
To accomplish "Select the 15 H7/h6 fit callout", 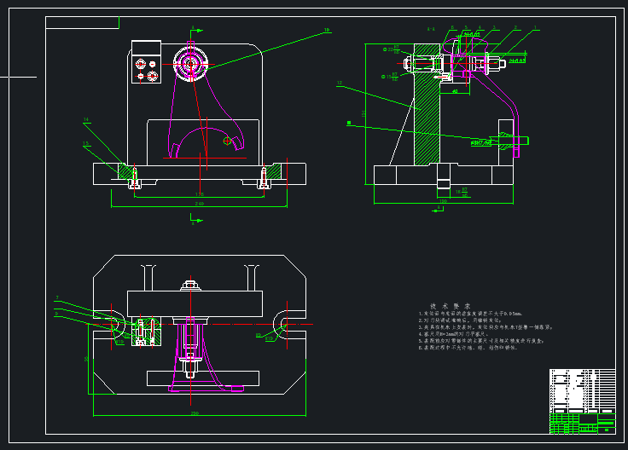I will (x=390, y=77).
